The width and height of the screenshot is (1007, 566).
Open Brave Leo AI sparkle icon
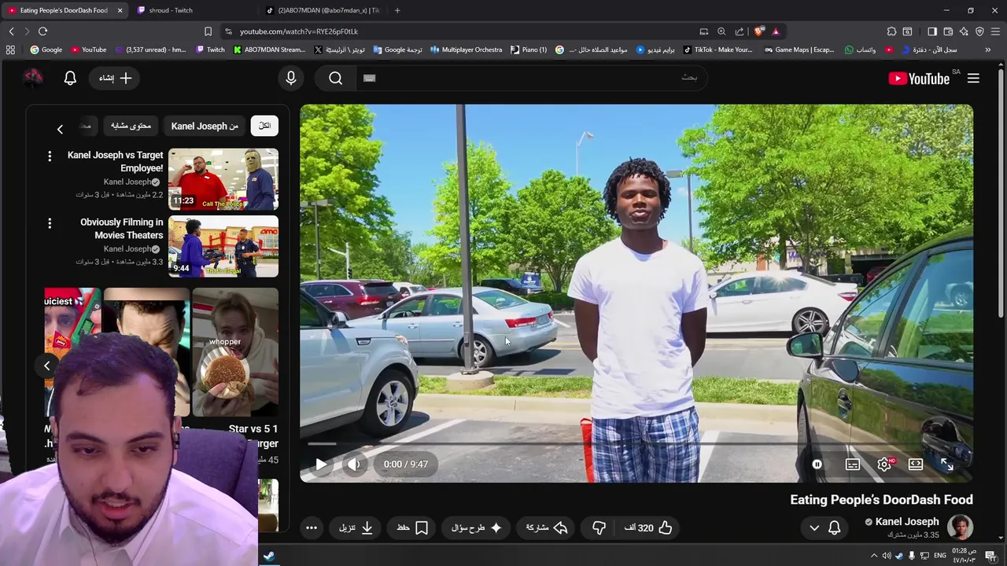[964, 31]
